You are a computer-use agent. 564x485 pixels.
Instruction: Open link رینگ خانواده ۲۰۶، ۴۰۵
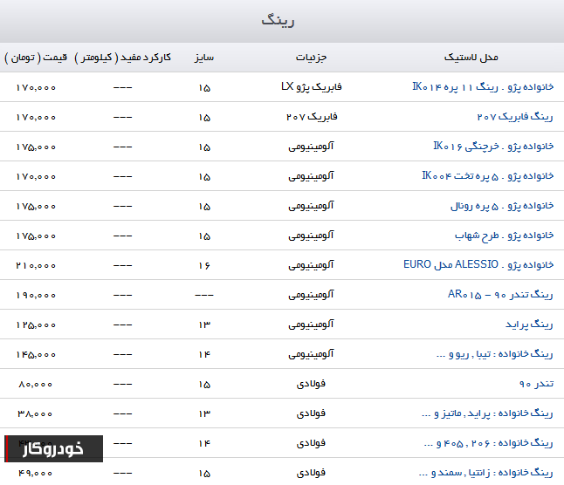(x=488, y=443)
